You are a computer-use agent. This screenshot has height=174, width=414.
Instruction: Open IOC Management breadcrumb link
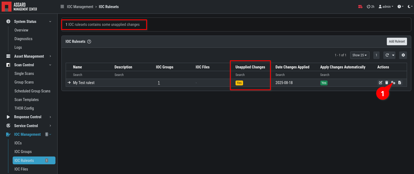(x=80, y=6)
